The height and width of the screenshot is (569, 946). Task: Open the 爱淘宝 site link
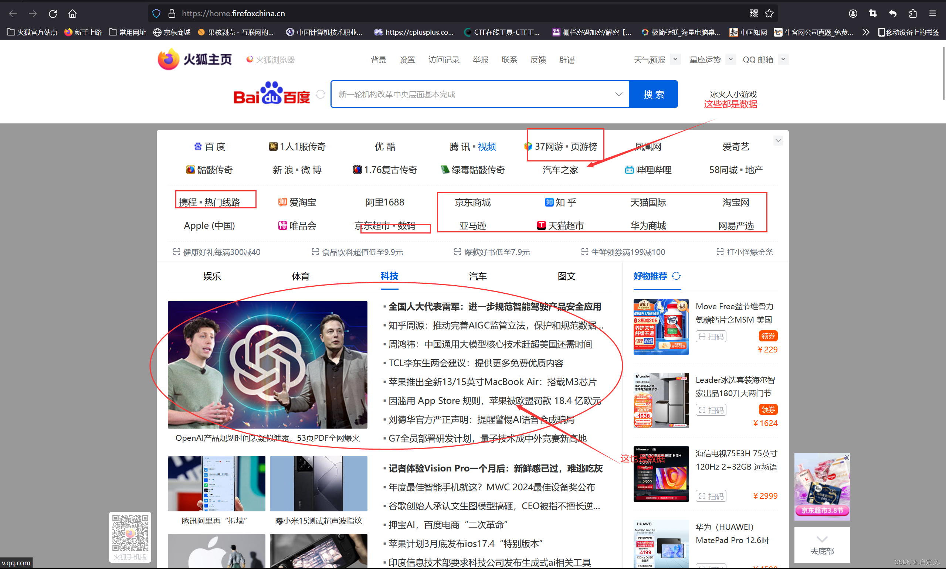click(x=297, y=202)
